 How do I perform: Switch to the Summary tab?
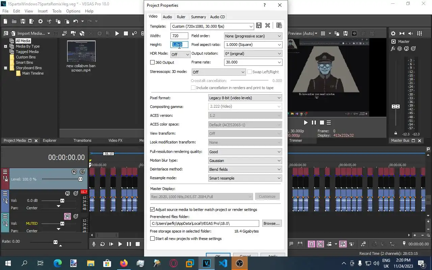198,17
